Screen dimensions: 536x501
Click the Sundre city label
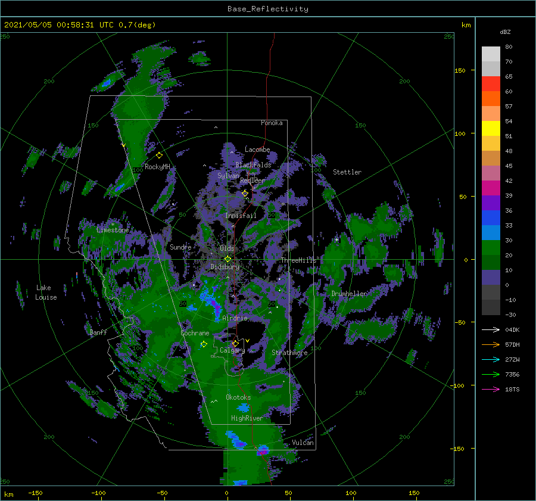[x=180, y=247]
